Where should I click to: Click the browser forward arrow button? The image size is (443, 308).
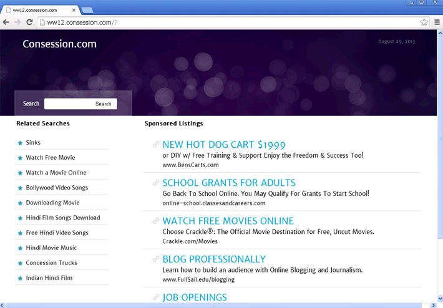(x=17, y=22)
